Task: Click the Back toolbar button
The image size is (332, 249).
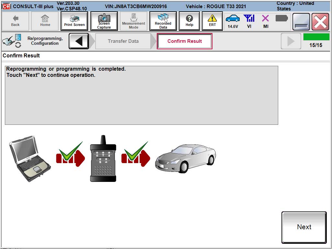Action: click(15, 21)
